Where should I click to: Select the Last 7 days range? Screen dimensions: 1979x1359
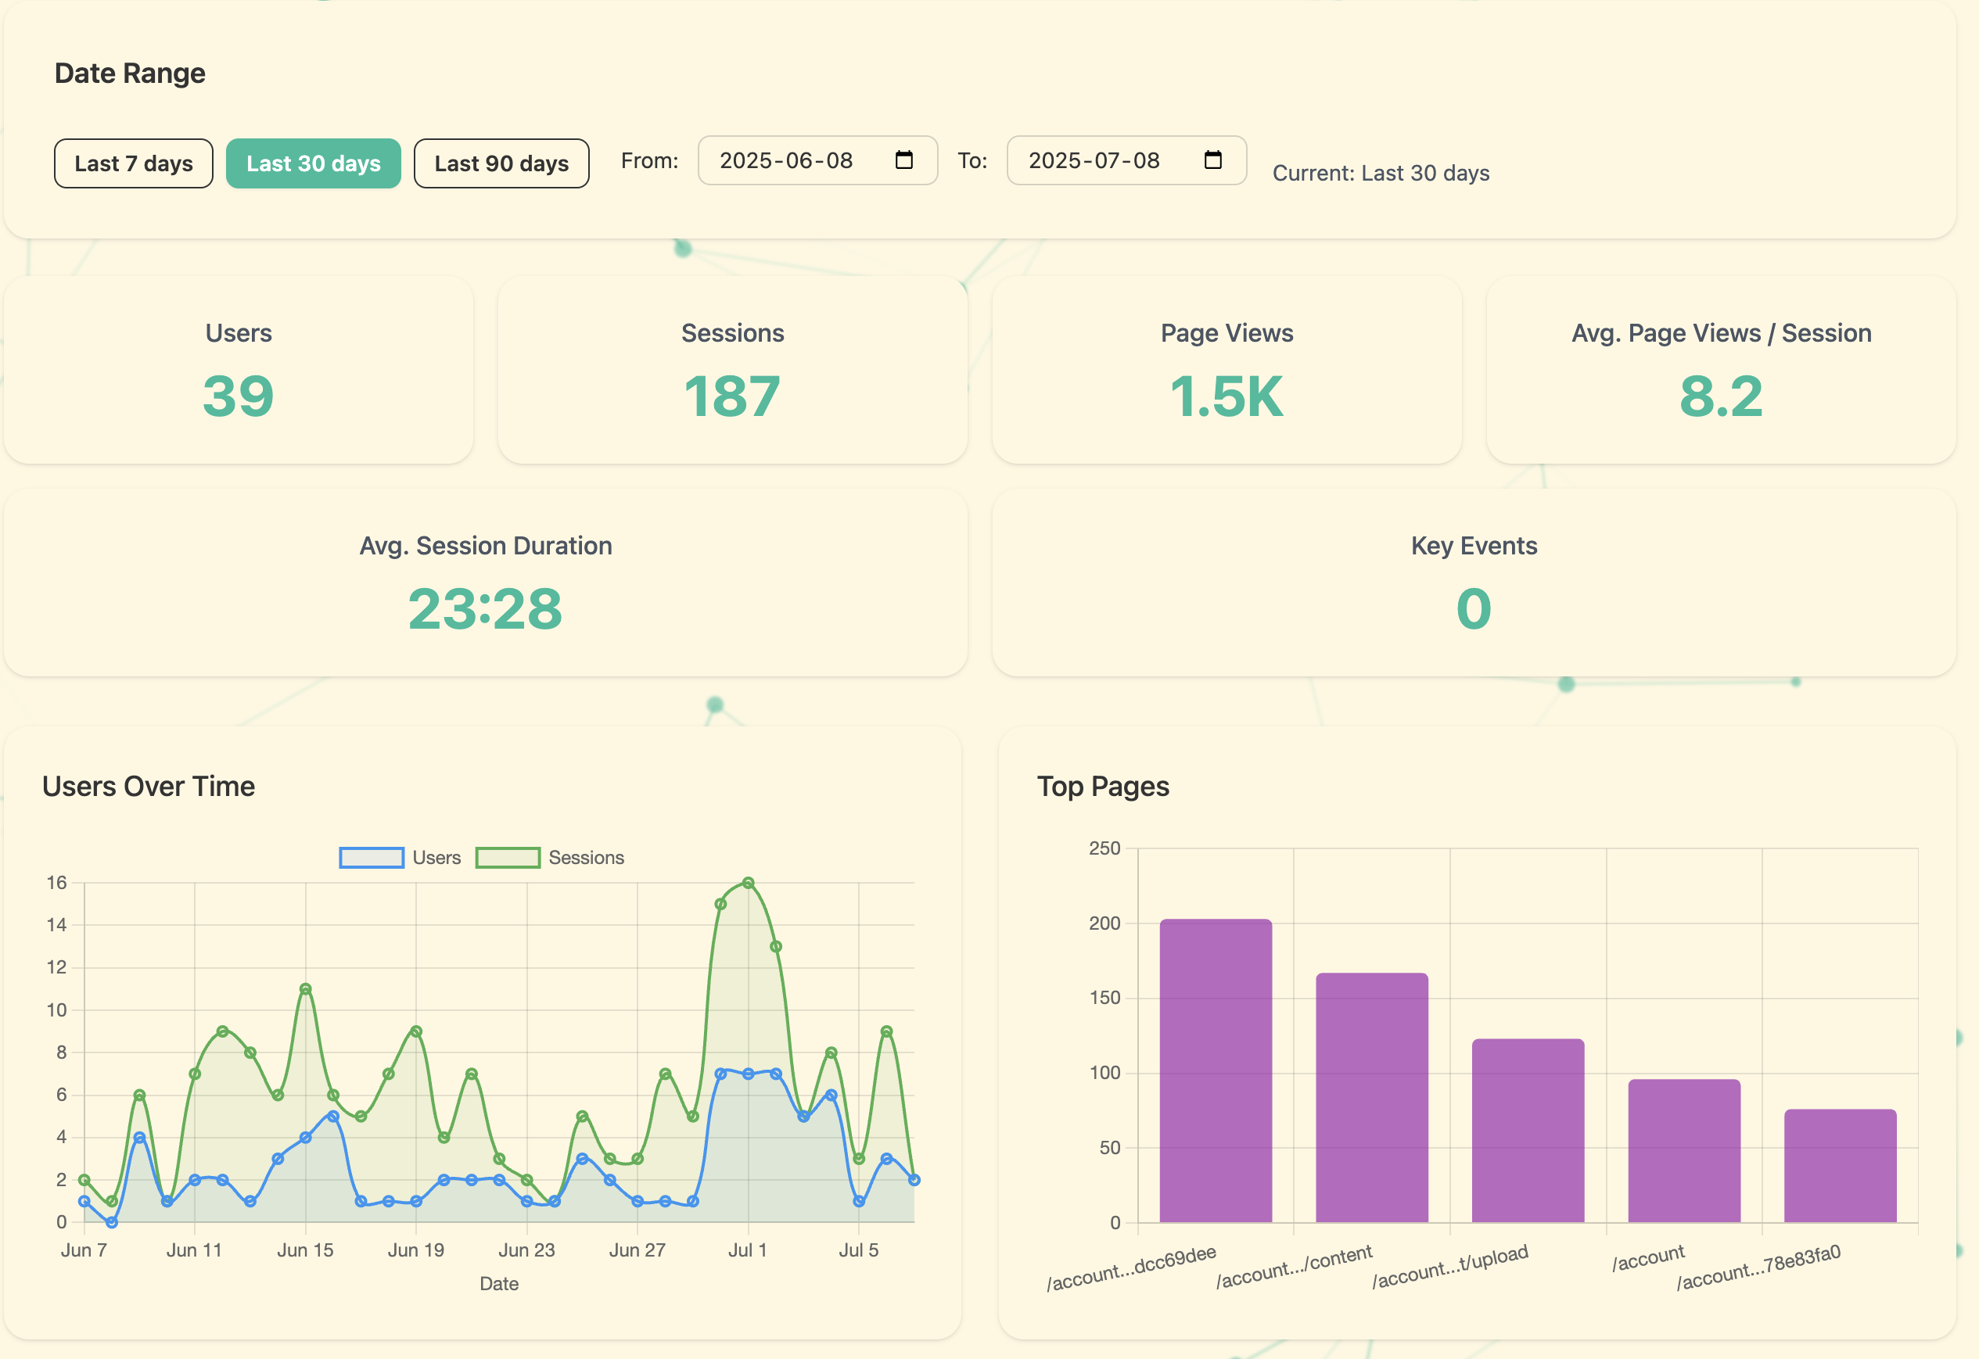coord(133,163)
